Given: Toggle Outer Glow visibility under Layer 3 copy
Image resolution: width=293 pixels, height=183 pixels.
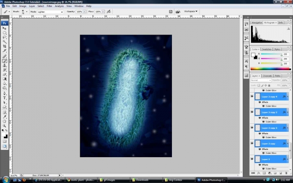Looking at the screenshot, I should [264, 153].
